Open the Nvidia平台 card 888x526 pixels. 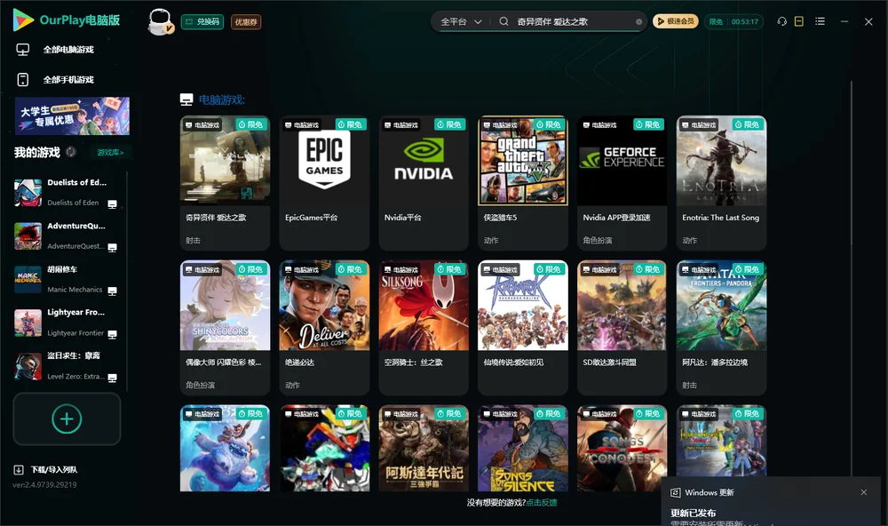pos(424,183)
